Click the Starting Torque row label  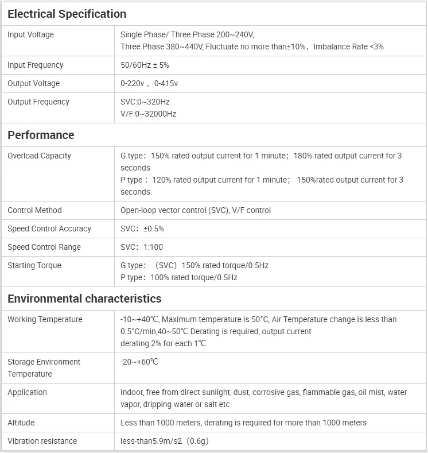point(34,265)
